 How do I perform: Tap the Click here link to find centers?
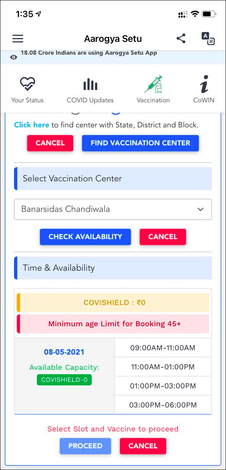[31, 124]
